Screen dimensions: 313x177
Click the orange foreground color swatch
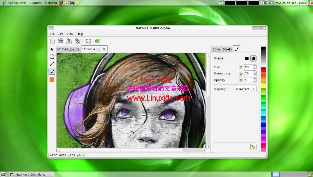point(52,80)
